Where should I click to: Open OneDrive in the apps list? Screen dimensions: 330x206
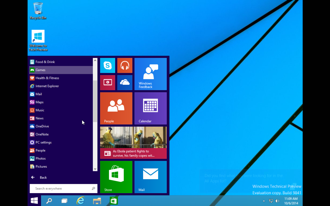click(61, 126)
